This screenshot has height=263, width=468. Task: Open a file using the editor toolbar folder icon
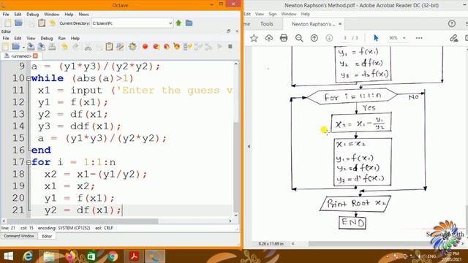pyautogui.click(x=15, y=47)
